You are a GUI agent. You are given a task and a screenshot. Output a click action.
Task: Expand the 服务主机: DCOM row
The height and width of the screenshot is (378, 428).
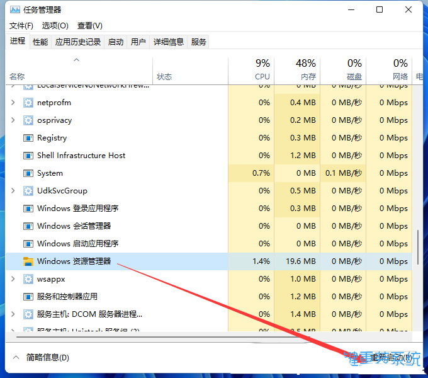(x=13, y=314)
